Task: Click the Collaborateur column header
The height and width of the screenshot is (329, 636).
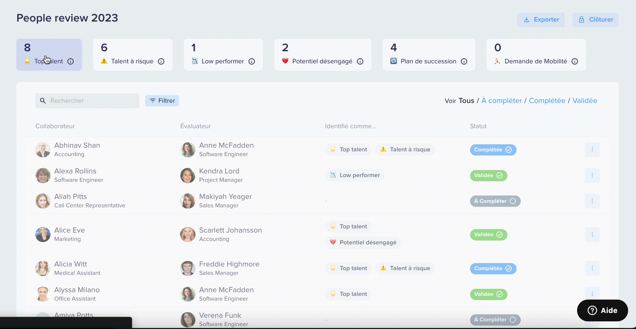Action: tap(55, 126)
